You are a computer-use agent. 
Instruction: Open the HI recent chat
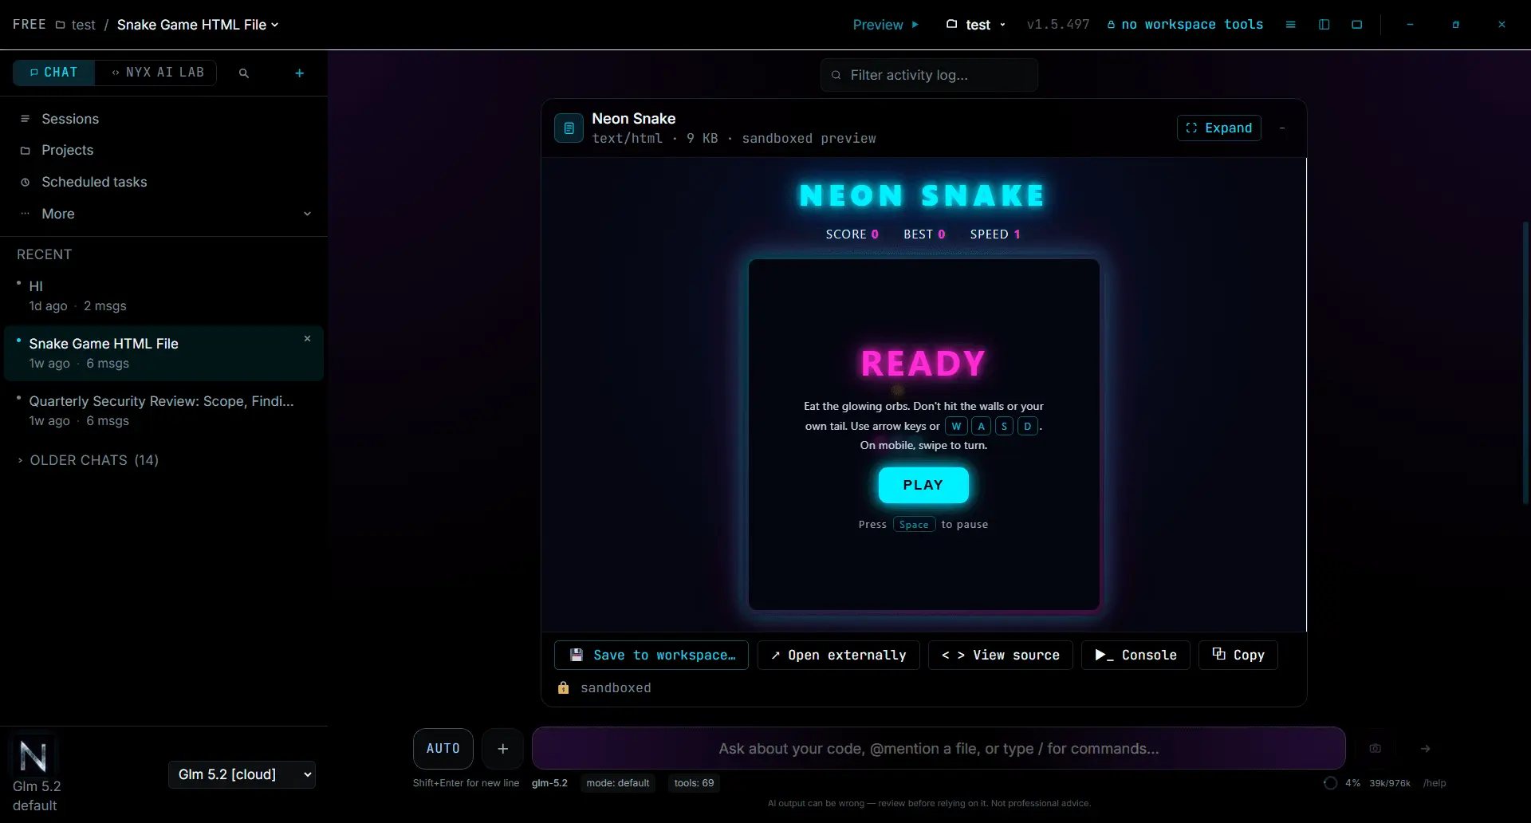tap(164, 296)
